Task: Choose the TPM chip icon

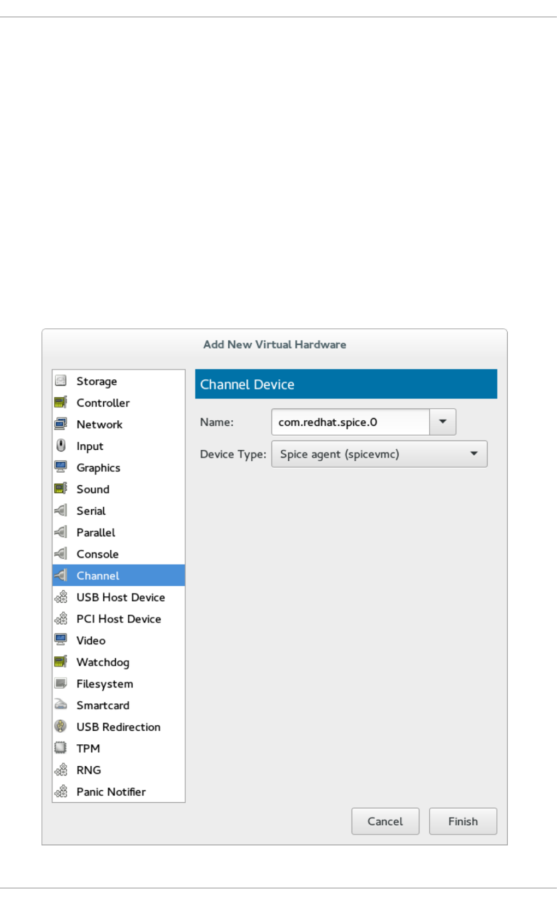Action: (x=61, y=748)
